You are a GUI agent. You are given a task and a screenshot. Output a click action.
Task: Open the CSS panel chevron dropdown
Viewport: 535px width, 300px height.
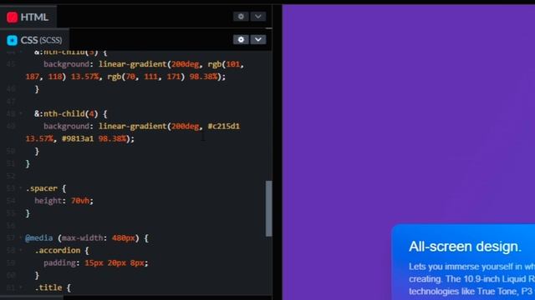258,39
